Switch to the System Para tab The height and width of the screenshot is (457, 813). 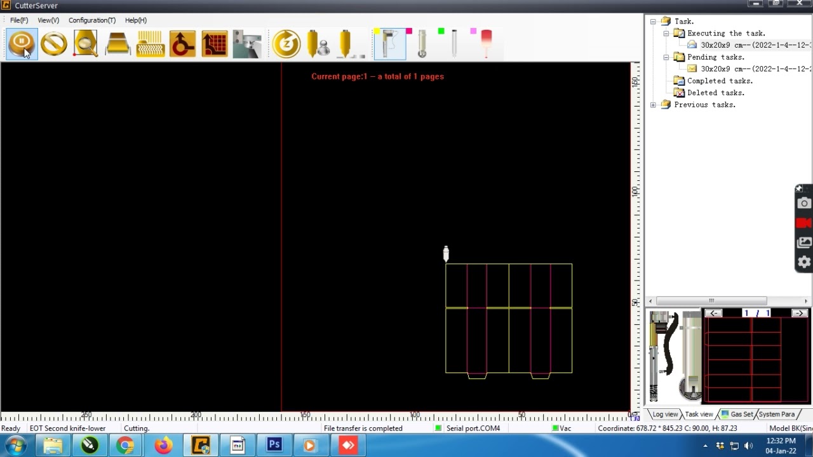click(x=776, y=414)
